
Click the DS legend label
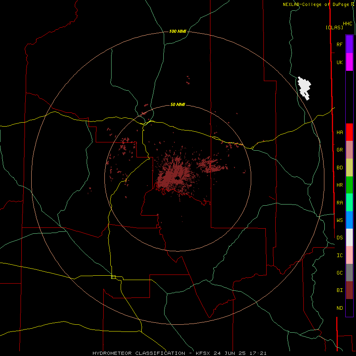[x=339, y=238]
